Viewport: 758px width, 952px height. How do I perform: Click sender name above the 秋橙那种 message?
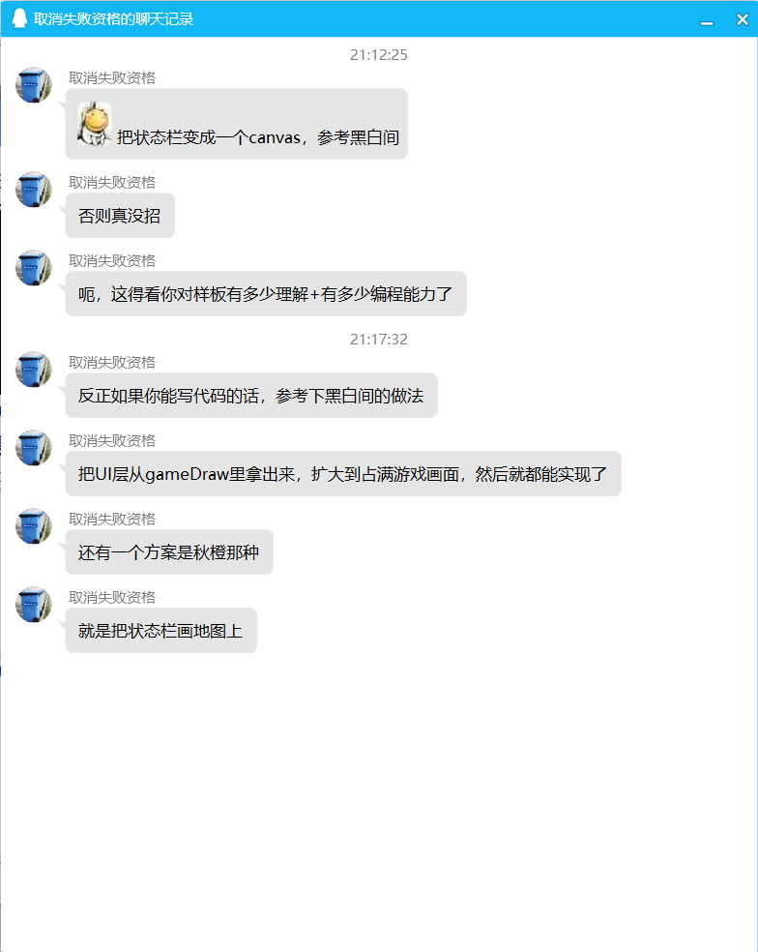(x=112, y=520)
